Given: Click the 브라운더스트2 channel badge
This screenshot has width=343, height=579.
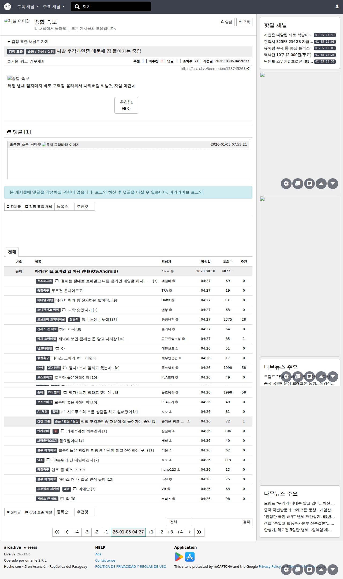Looking at the screenshot, I should click(47, 441).
